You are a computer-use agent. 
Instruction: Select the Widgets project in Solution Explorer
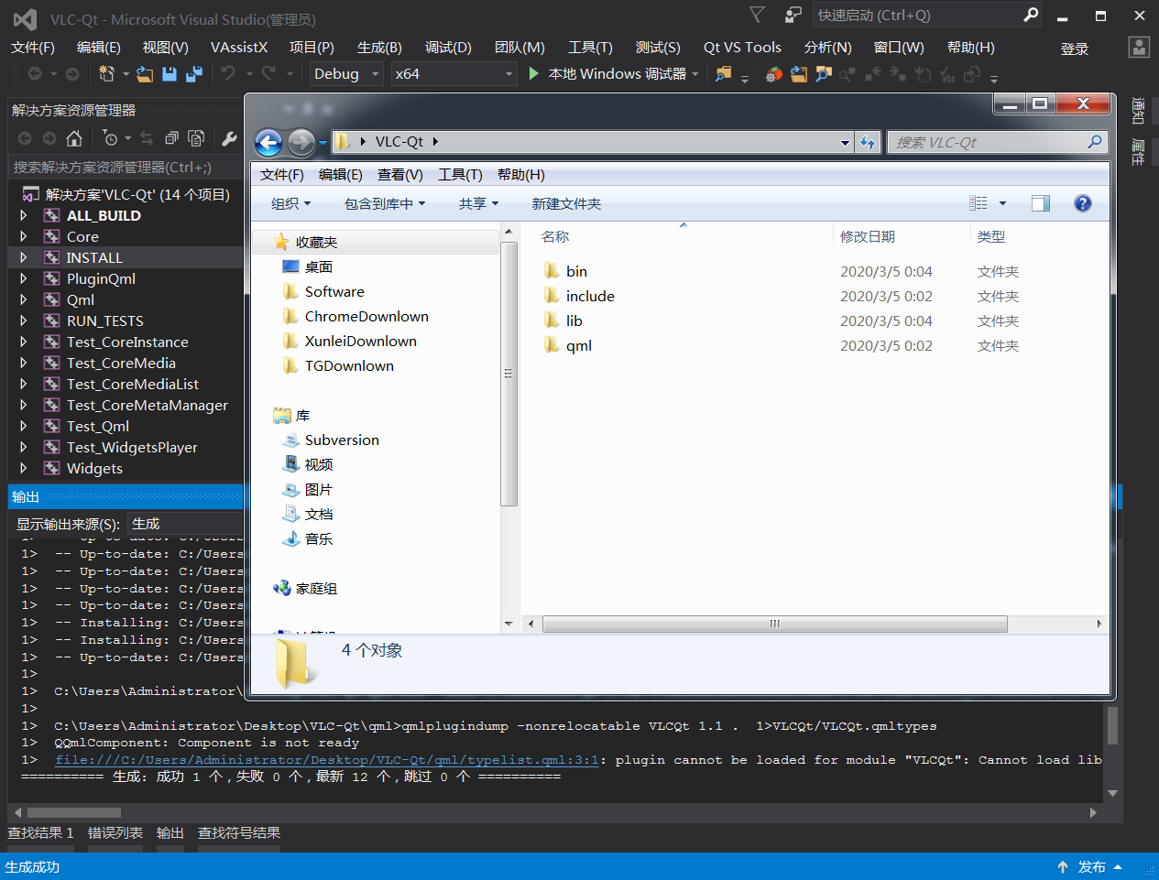click(x=94, y=468)
